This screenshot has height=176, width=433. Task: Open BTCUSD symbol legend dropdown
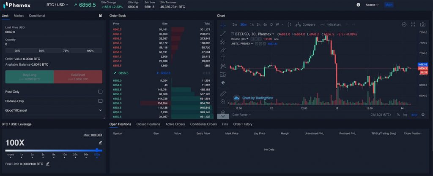coord(273,34)
